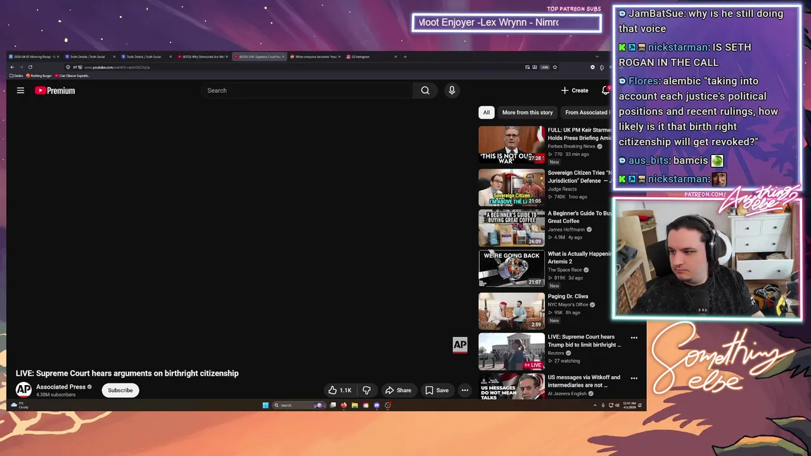Click the YouTube Premium logo

pos(54,91)
